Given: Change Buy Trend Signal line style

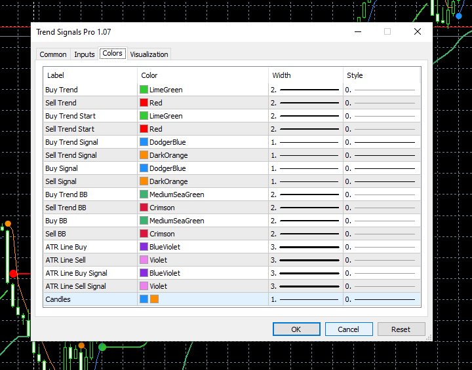Looking at the screenshot, I should (382, 142).
